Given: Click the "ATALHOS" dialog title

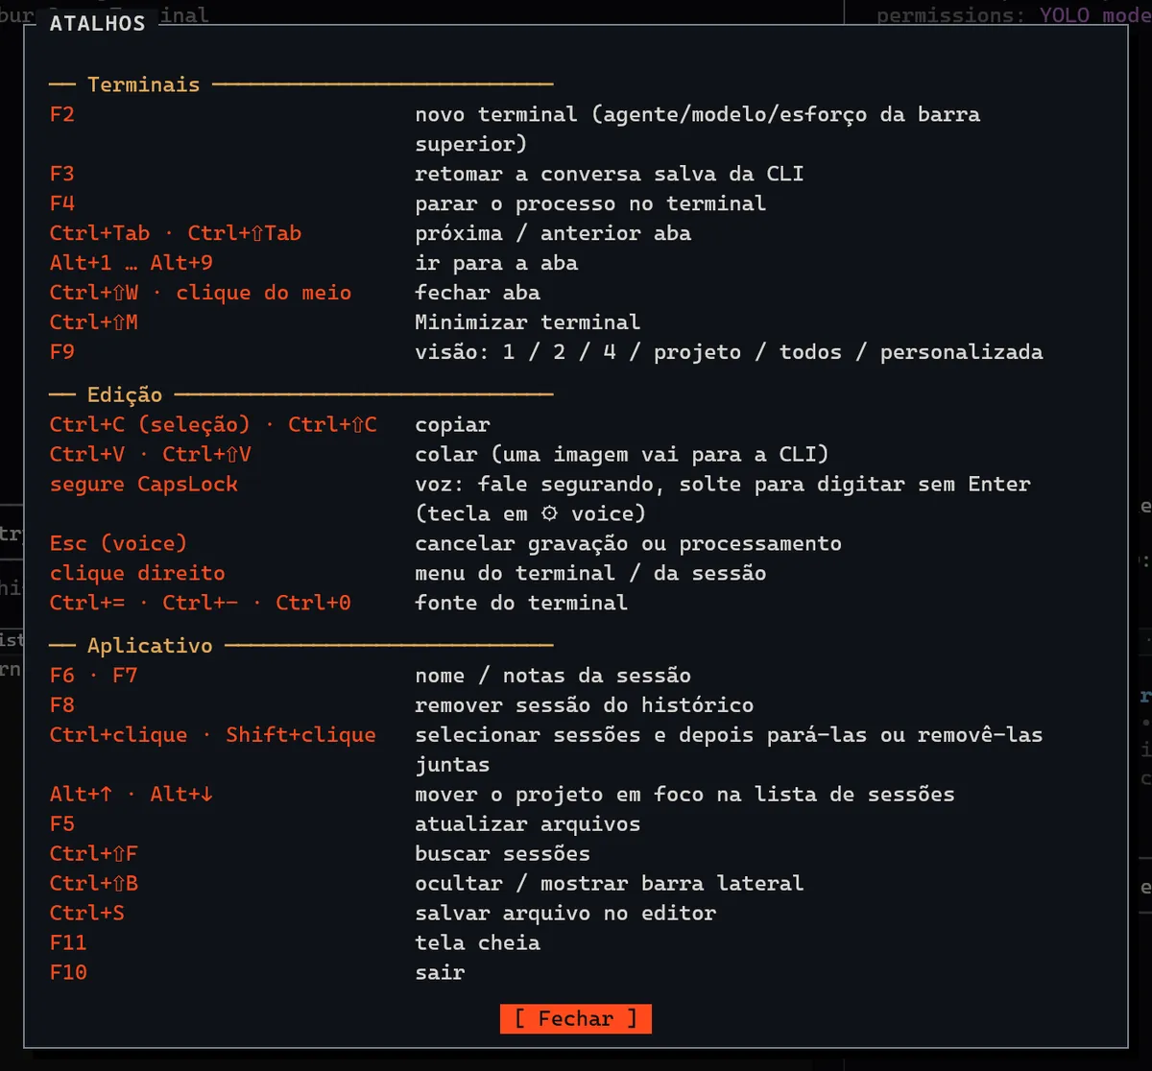Looking at the screenshot, I should click(x=98, y=24).
